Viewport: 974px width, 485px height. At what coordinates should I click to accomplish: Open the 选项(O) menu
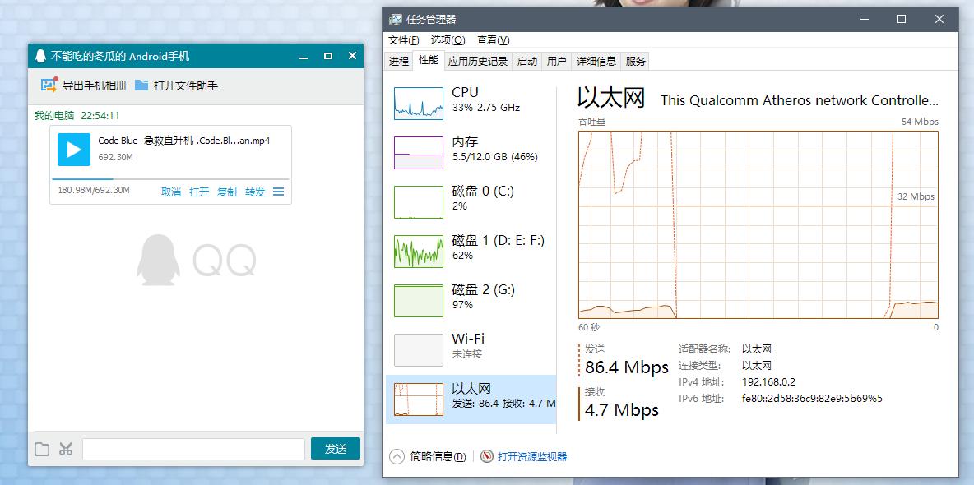448,39
